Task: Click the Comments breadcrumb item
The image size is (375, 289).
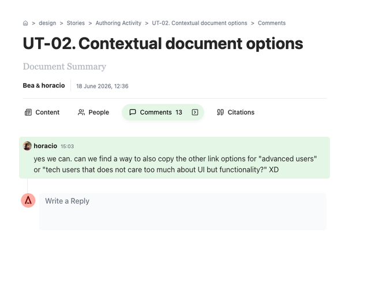Action: pyautogui.click(x=272, y=23)
